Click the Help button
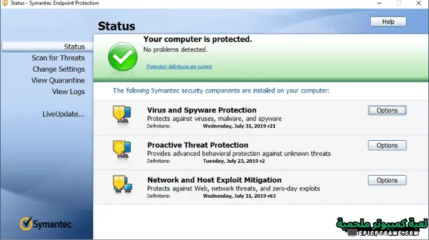Image resolution: width=429 pixels, height=240 pixels. [x=388, y=21]
